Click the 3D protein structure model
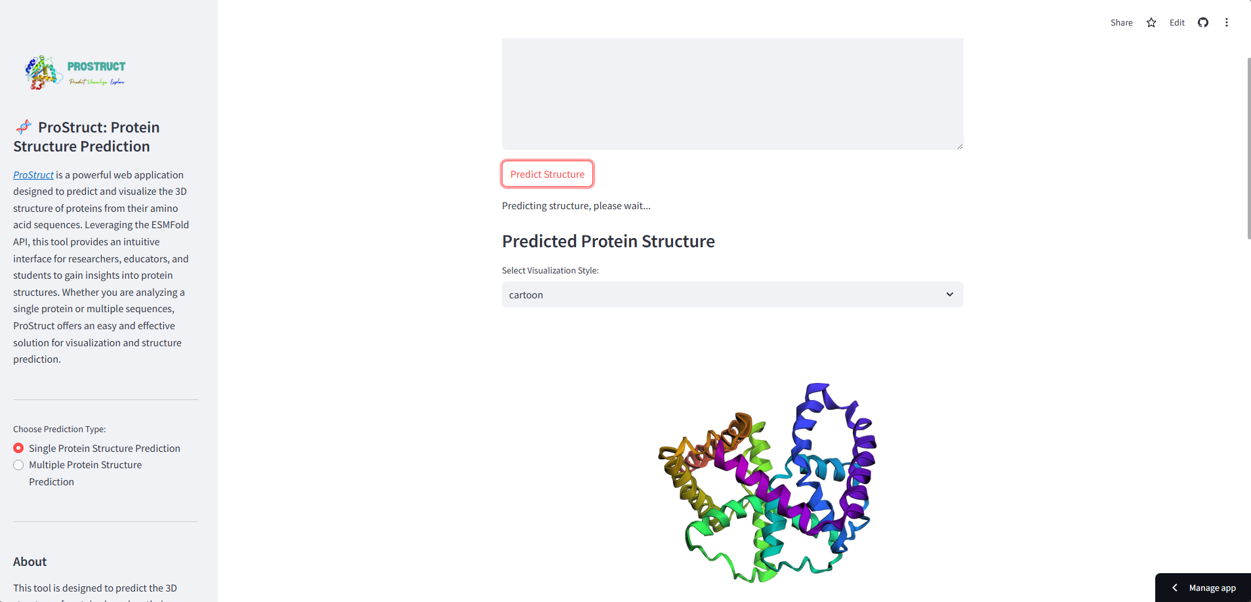This screenshot has height=602, width=1251. (x=768, y=485)
